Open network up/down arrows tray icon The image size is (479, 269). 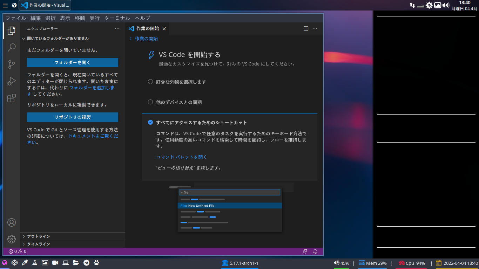(x=412, y=5)
